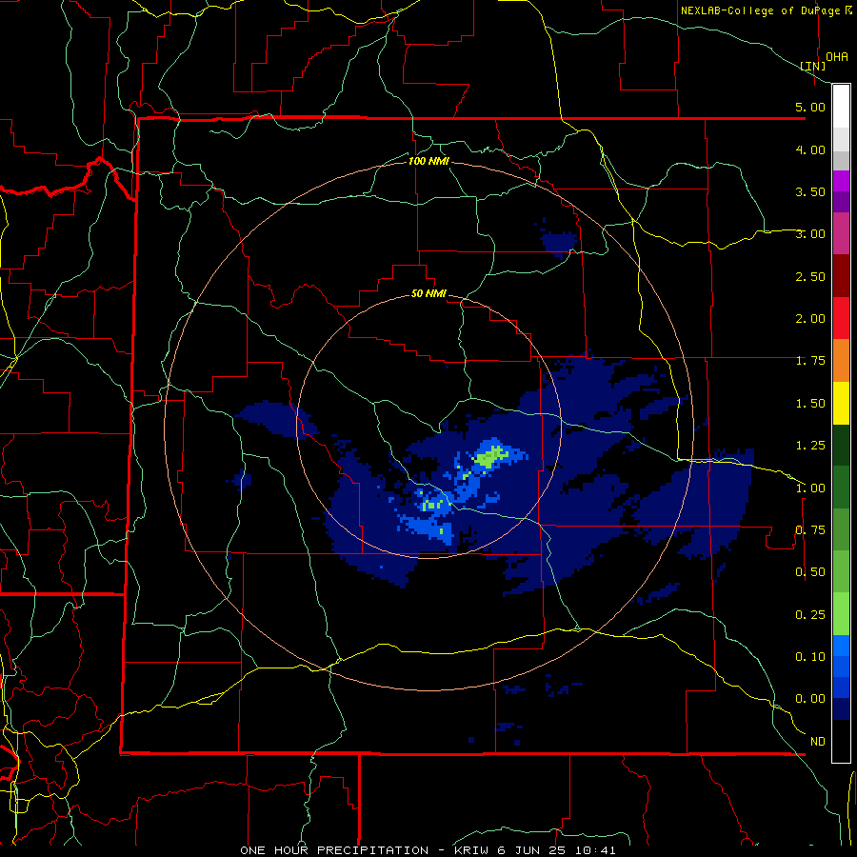Click the 100 NMI range ring label
857x857 pixels.
tap(428, 161)
